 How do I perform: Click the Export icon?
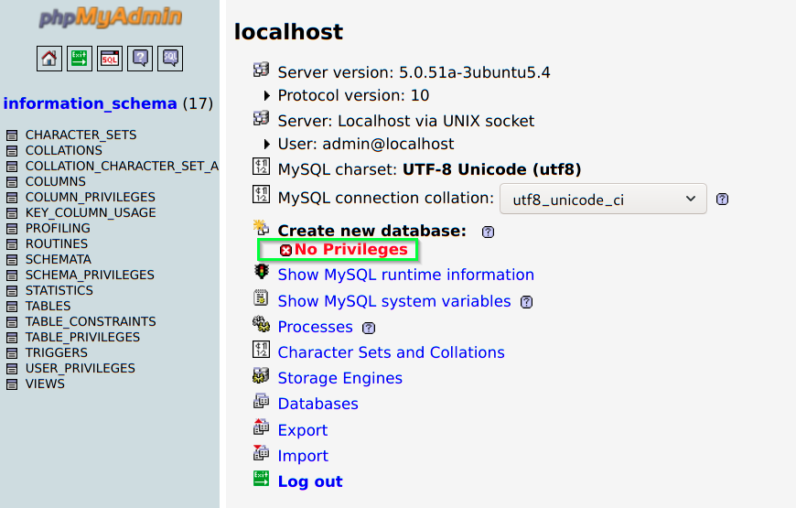point(261,427)
